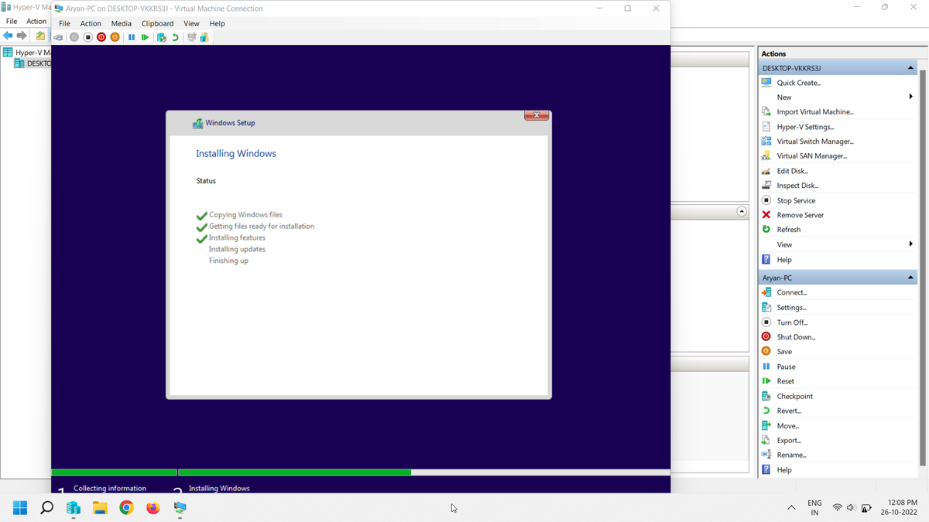Click Remove Server action

point(800,215)
